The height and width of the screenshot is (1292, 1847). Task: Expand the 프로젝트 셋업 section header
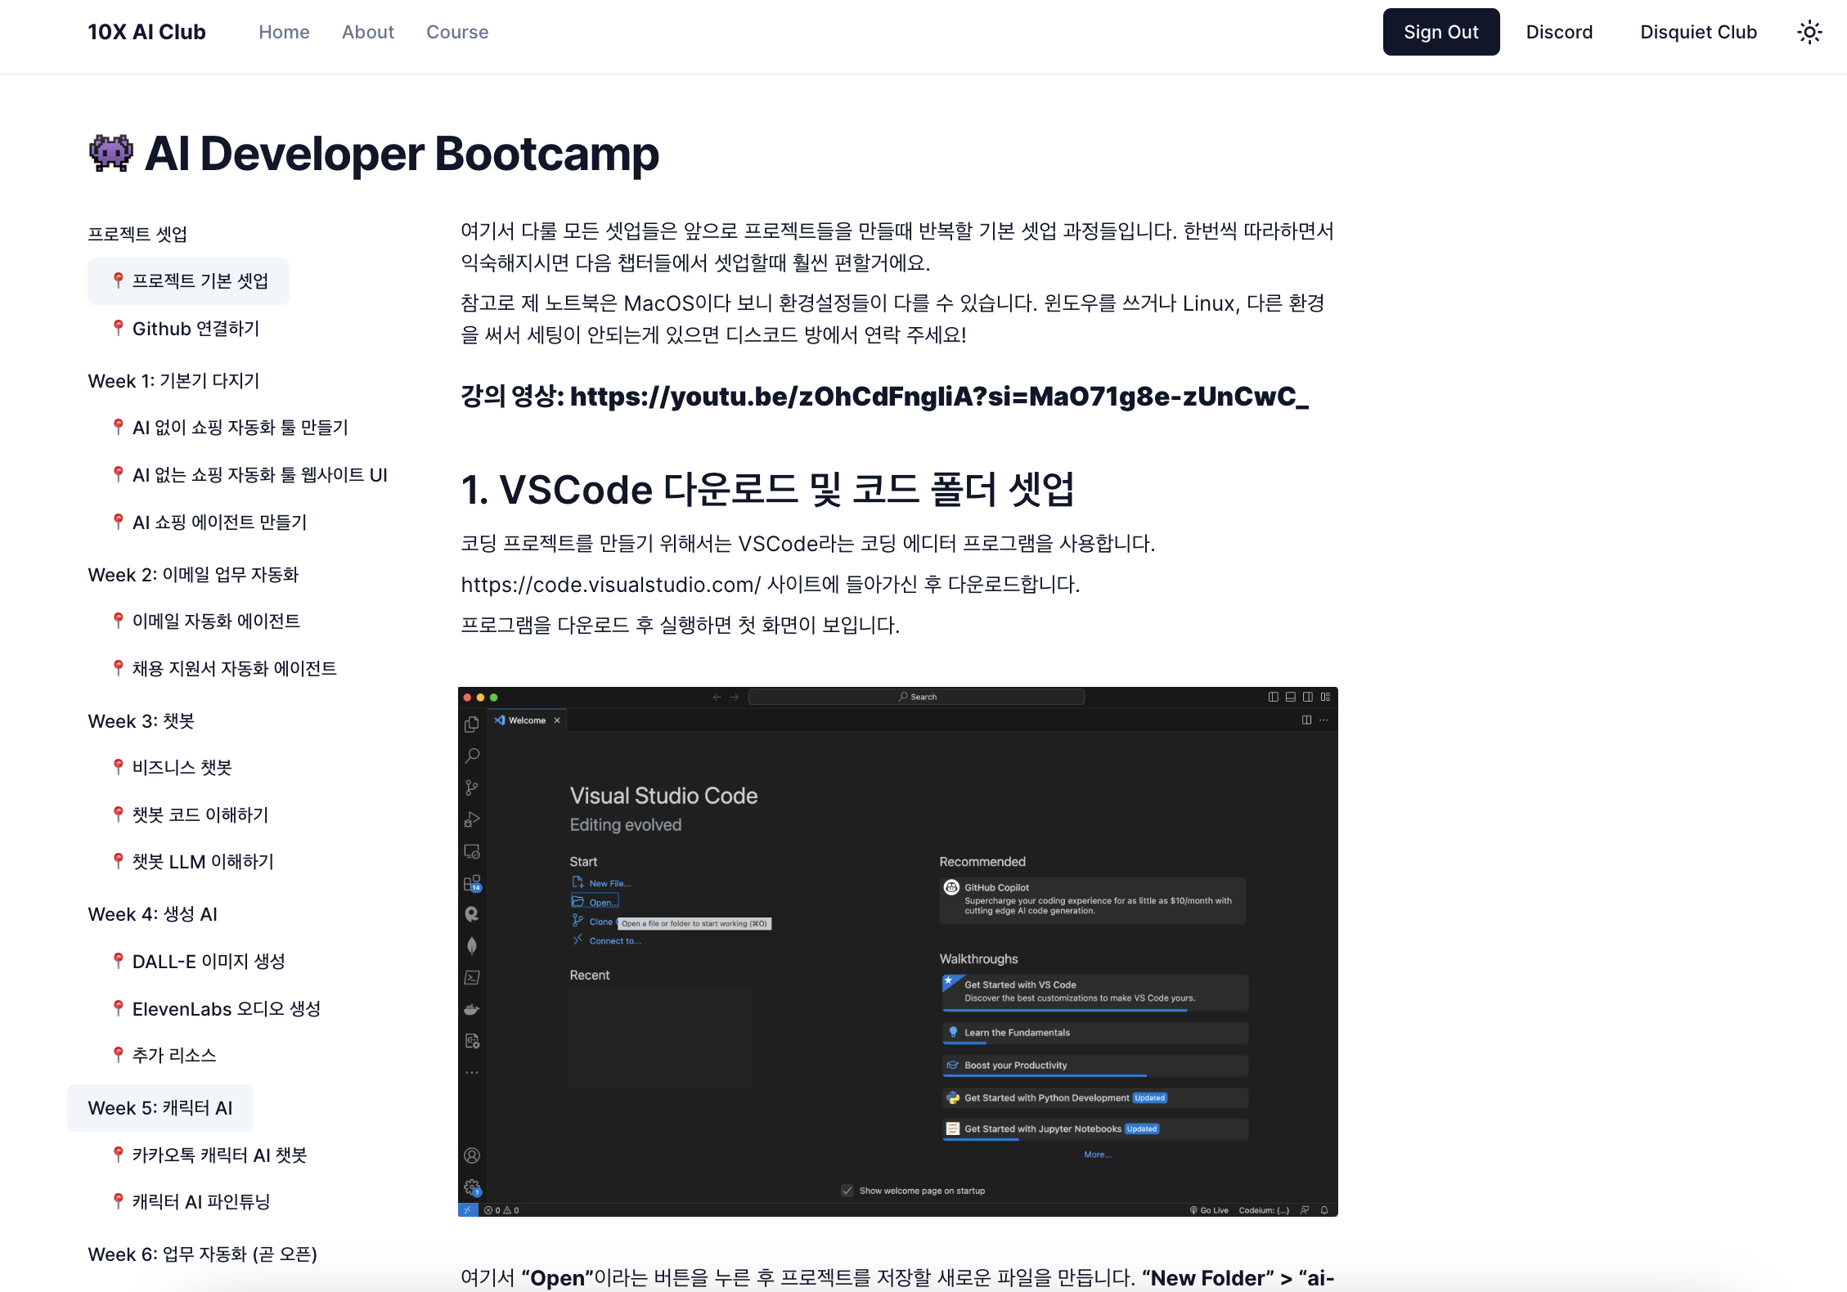coord(137,234)
